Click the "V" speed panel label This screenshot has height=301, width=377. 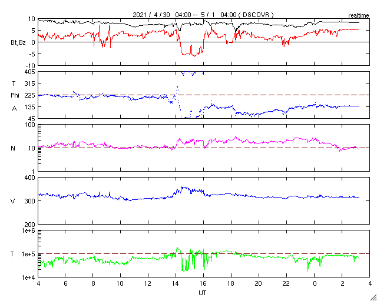click(13, 201)
